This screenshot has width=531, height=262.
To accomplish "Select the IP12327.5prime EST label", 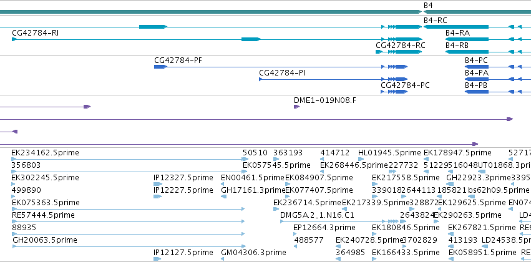I will click(x=183, y=178).
